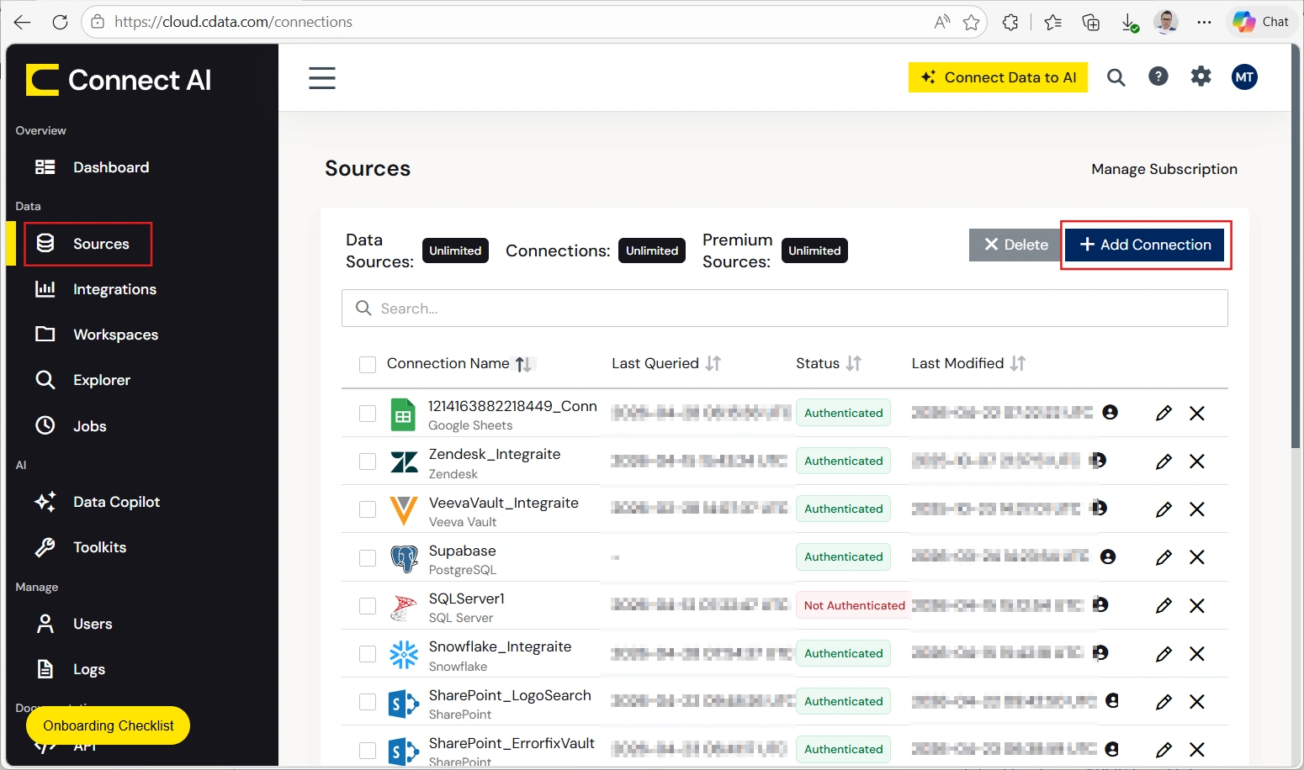Sort by Last Modified arrows
The width and height of the screenshot is (1304, 770).
[x=1018, y=363]
